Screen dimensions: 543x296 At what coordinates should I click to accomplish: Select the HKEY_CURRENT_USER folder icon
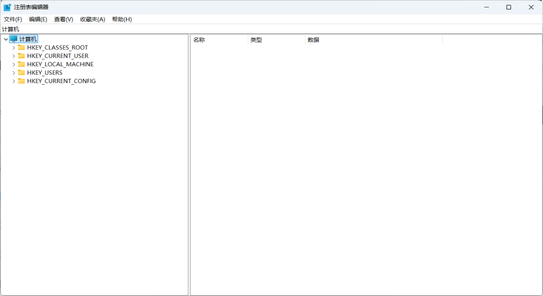[x=21, y=56]
